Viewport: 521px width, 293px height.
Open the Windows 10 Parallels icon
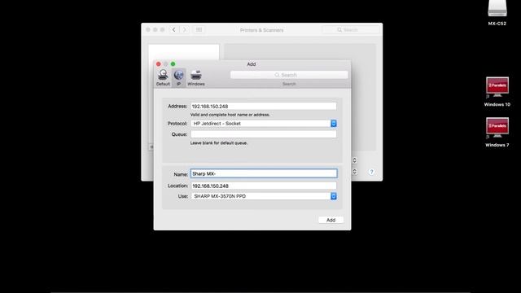pyautogui.click(x=497, y=92)
